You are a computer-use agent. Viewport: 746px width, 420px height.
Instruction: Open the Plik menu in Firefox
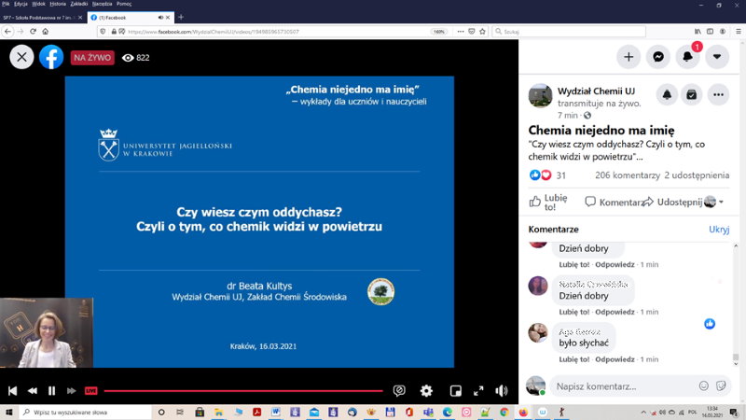6,4
